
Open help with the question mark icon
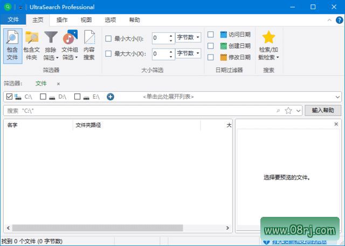point(339,20)
